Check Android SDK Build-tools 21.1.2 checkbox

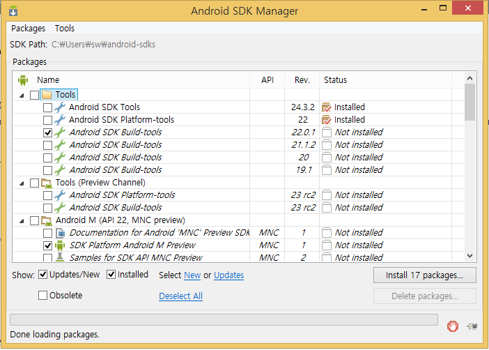tap(47, 145)
